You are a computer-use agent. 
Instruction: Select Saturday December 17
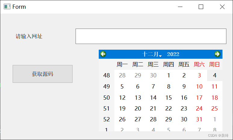tap(199, 98)
